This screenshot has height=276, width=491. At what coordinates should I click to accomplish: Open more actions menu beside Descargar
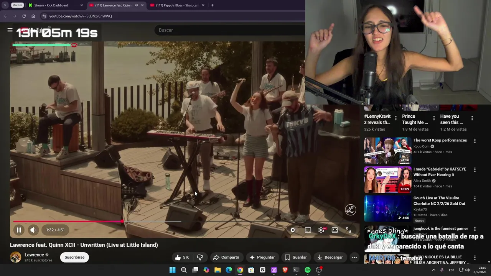[x=354, y=258]
